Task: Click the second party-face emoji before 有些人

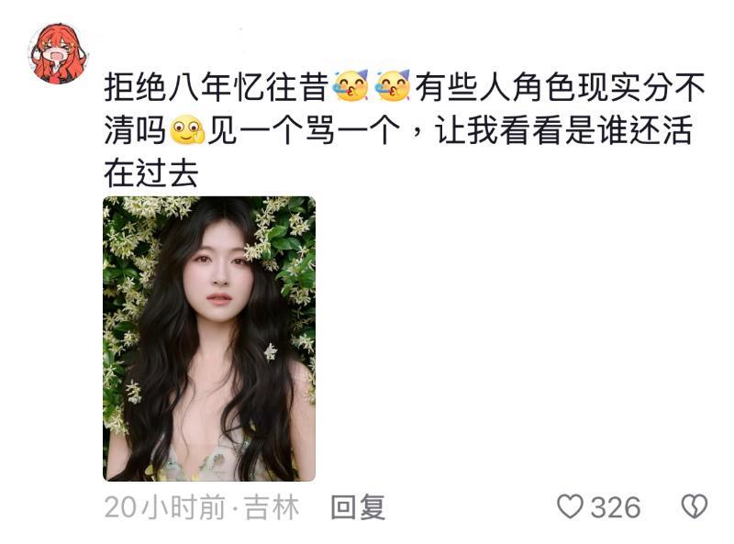Action: [393, 86]
